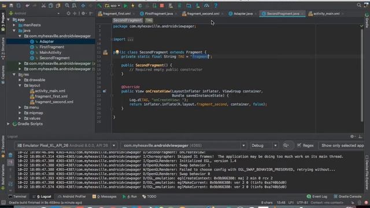Open the TODO tool window tab
370x208 pixels.
click(149, 196)
